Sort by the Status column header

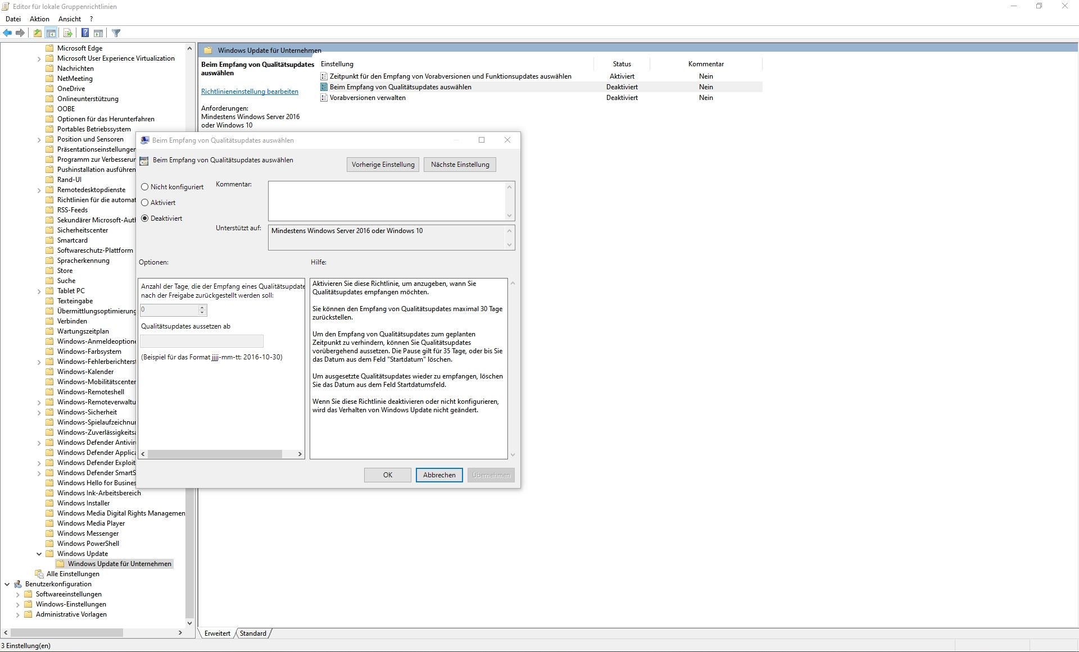click(622, 64)
